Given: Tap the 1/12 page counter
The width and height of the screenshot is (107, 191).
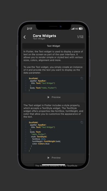Looking at the screenshot, I should (x=80, y=37).
